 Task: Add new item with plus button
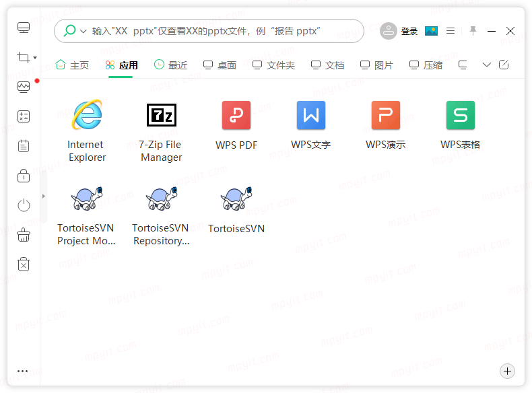(507, 371)
